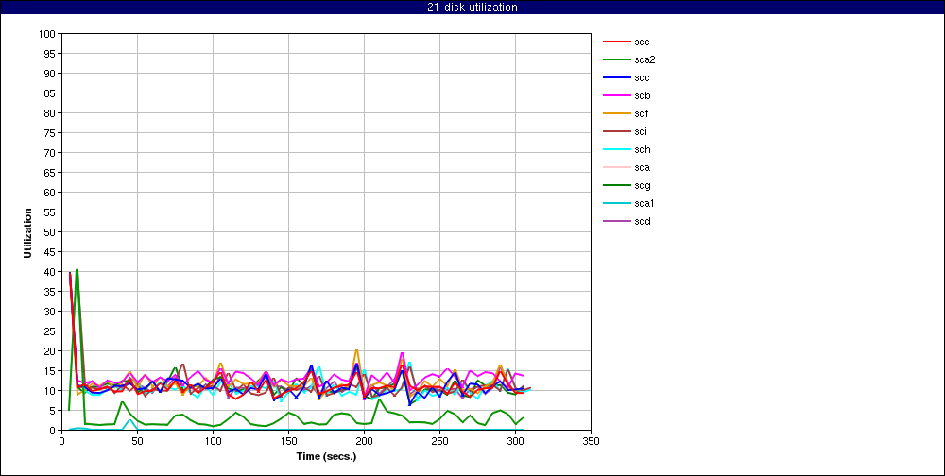Click the magenta sdb legend color line
The image size is (945, 476).
[x=616, y=95]
